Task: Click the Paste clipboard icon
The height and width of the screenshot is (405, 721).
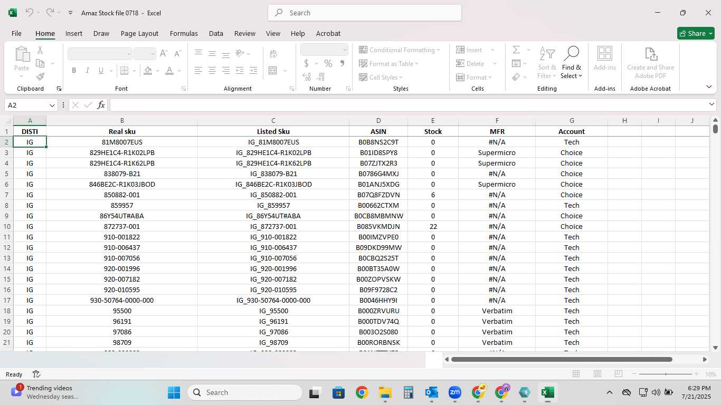Action: [x=22, y=54]
